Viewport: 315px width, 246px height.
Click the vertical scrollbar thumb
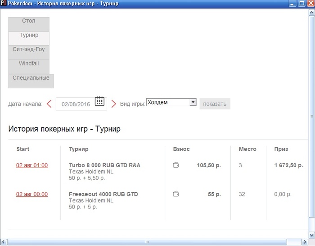tap(311, 117)
